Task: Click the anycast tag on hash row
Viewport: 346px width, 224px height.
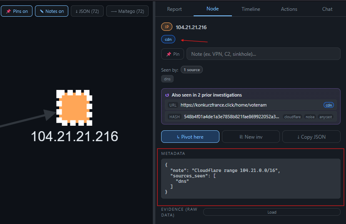Action: [x=326, y=117]
